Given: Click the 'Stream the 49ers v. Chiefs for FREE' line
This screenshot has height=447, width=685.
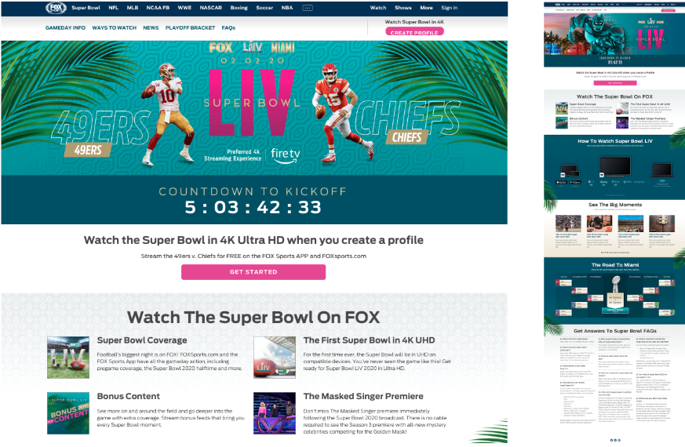Looking at the screenshot, I should coord(253,256).
